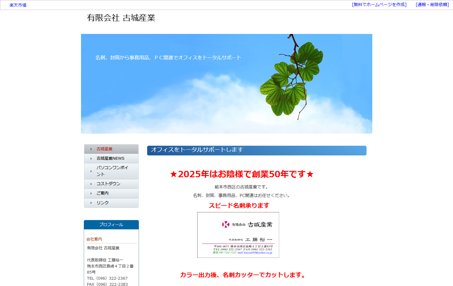Click the chevron icon beside ご案内

[91, 193]
